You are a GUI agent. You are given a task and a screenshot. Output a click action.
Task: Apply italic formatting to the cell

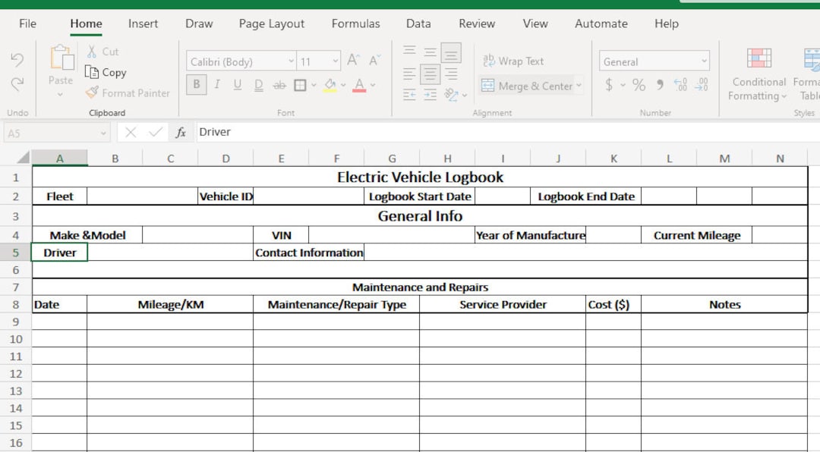tap(216, 85)
